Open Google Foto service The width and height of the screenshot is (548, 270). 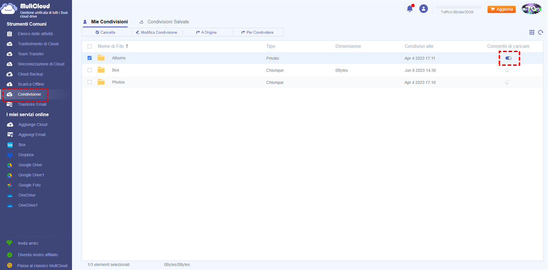pyautogui.click(x=29, y=185)
